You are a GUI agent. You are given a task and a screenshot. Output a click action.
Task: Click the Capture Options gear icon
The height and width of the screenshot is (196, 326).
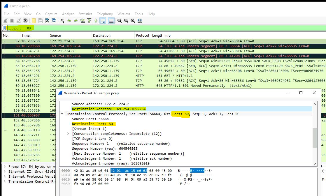pyautogui.click(x=25, y=21)
